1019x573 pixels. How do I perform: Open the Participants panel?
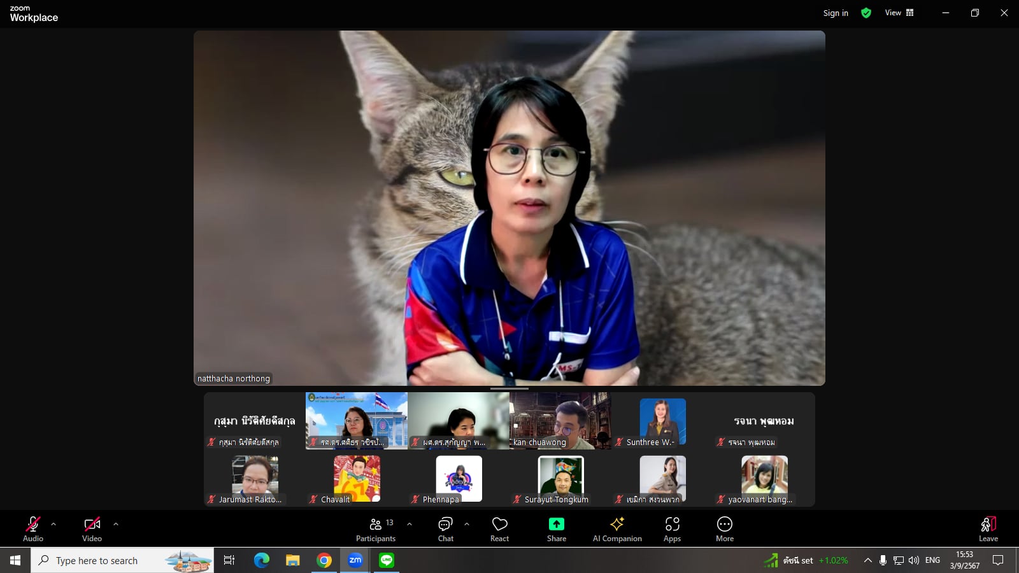pos(376,529)
